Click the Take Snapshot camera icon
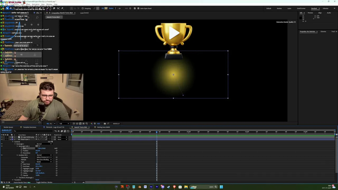The width and height of the screenshot is (338, 190). point(105,123)
